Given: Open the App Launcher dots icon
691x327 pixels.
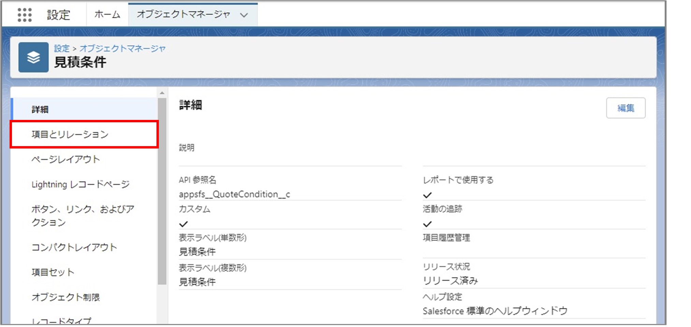Looking at the screenshot, I should tap(25, 15).
